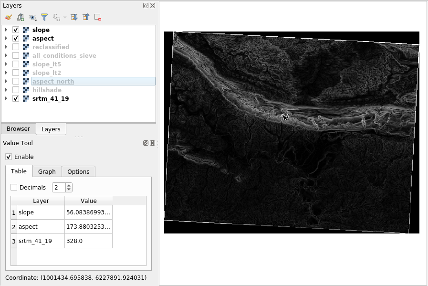Switch to the Graph tab
This screenshot has width=428, height=286.
[47, 171]
